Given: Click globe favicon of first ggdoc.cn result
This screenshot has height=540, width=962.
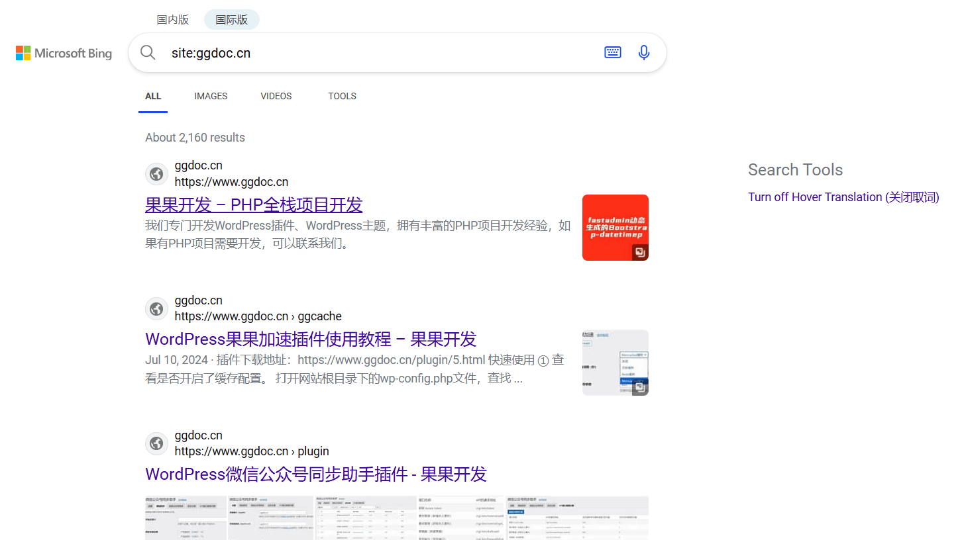Looking at the screenshot, I should (x=156, y=174).
